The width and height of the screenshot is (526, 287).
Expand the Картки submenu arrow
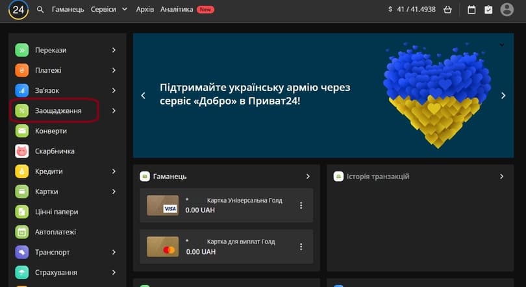(x=114, y=192)
